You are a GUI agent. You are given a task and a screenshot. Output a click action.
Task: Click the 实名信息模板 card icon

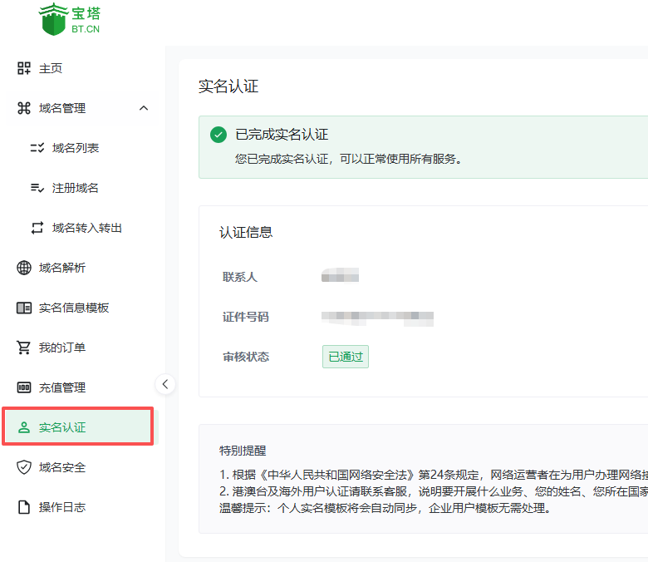pos(24,308)
